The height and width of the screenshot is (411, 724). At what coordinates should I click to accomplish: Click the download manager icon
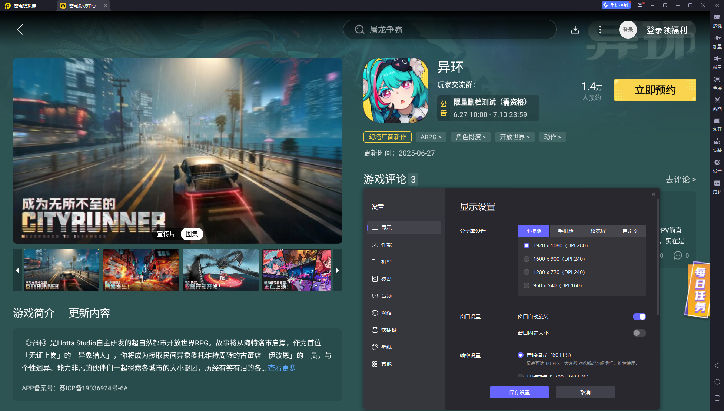coord(575,30)
